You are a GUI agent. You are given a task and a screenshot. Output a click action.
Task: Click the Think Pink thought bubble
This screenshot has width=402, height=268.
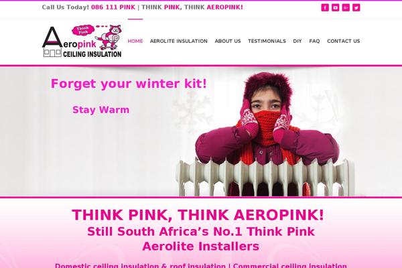click(x=83, y=30)
